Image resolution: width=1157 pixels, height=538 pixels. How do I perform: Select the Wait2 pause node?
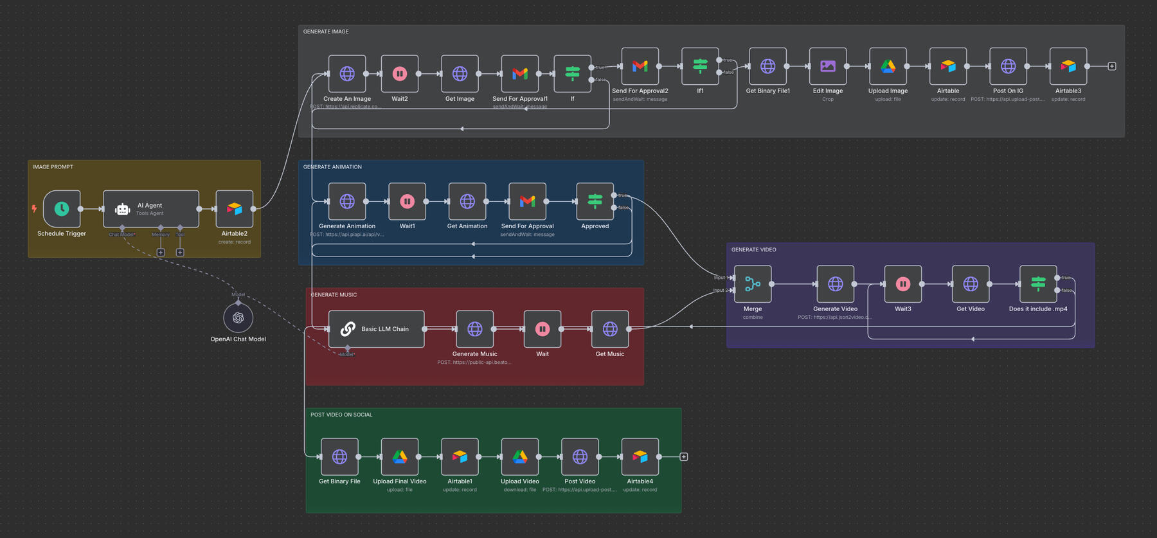tap(400, 74)
